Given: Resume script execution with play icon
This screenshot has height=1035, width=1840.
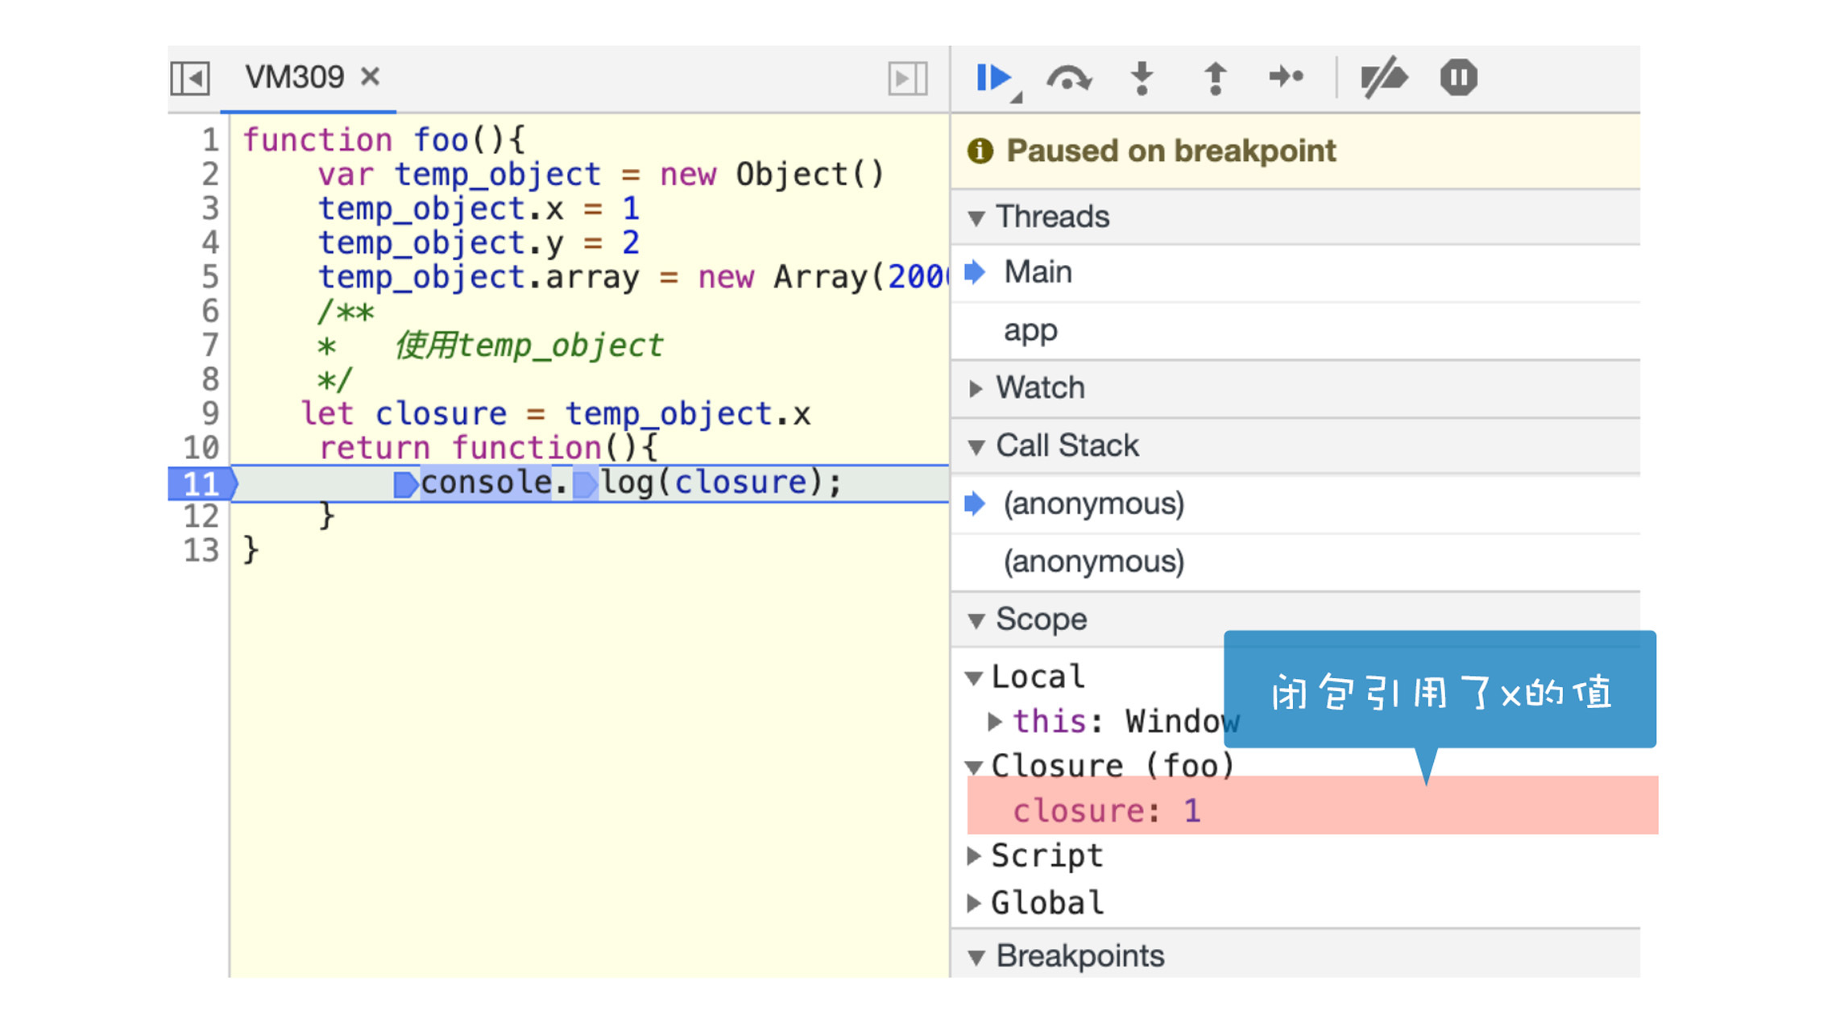Looking at the screenshot, I should click(x=993, y=78).
